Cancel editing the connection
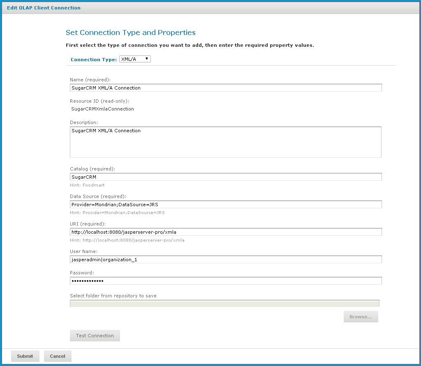 [58, 356]
